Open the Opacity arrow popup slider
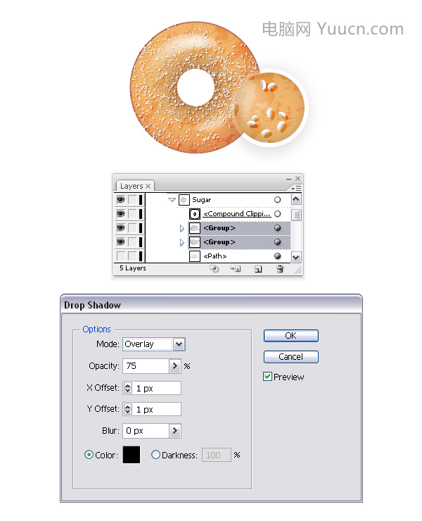 tap(175, 366)
